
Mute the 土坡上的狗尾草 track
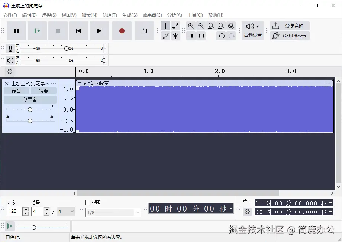click(16, 90)
